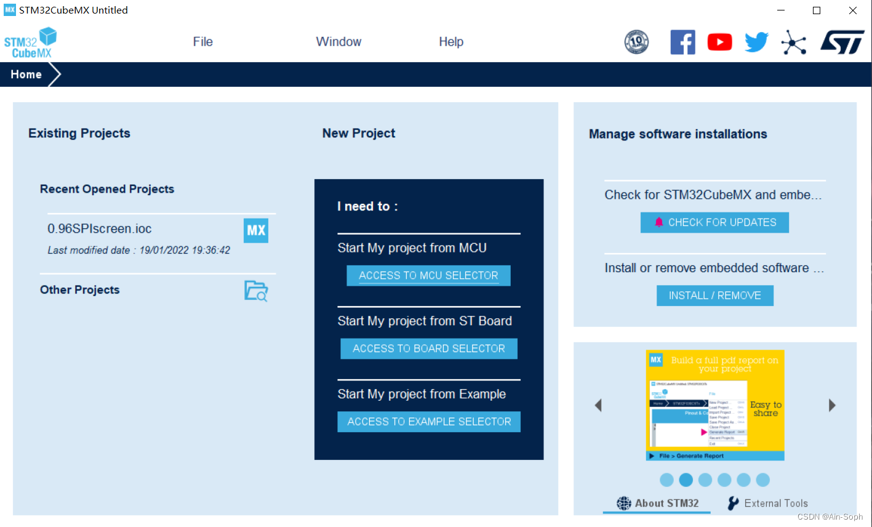Go to next carousel slide arrow
Screen dimensions: 872x527
(x=832, y=405)
